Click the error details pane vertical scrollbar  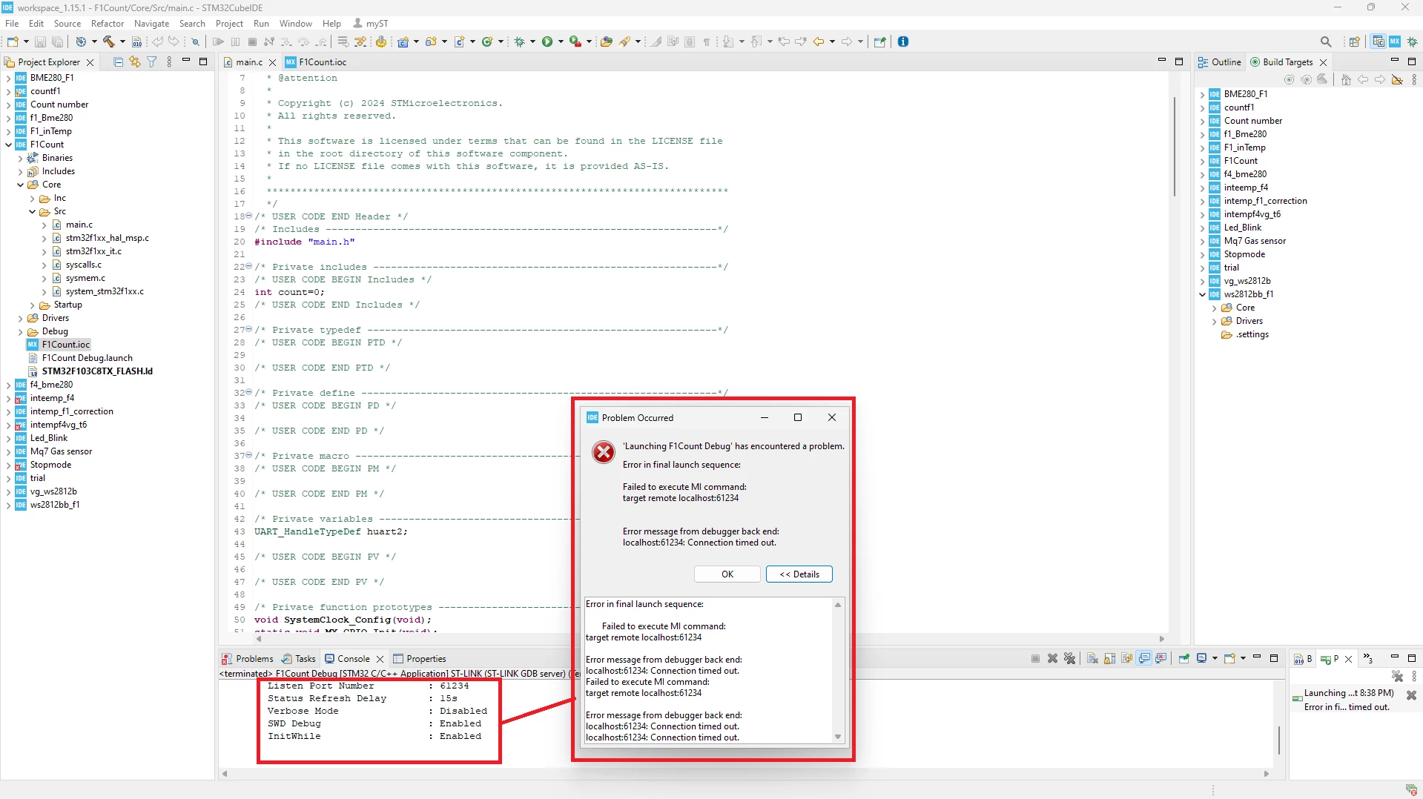click(838, 671)
